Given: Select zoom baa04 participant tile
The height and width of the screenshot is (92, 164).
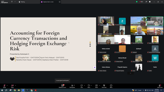Looking at the screenshot, I should coord(122,21).
